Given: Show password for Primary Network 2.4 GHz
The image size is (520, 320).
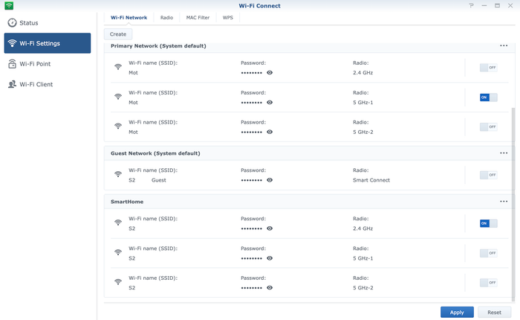Looking at the screenshot, I should point(270,72).
